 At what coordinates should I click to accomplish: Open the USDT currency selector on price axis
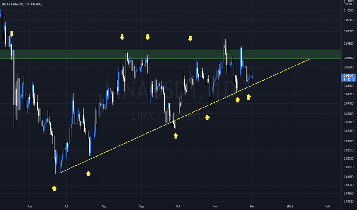(x=349, y=4)
